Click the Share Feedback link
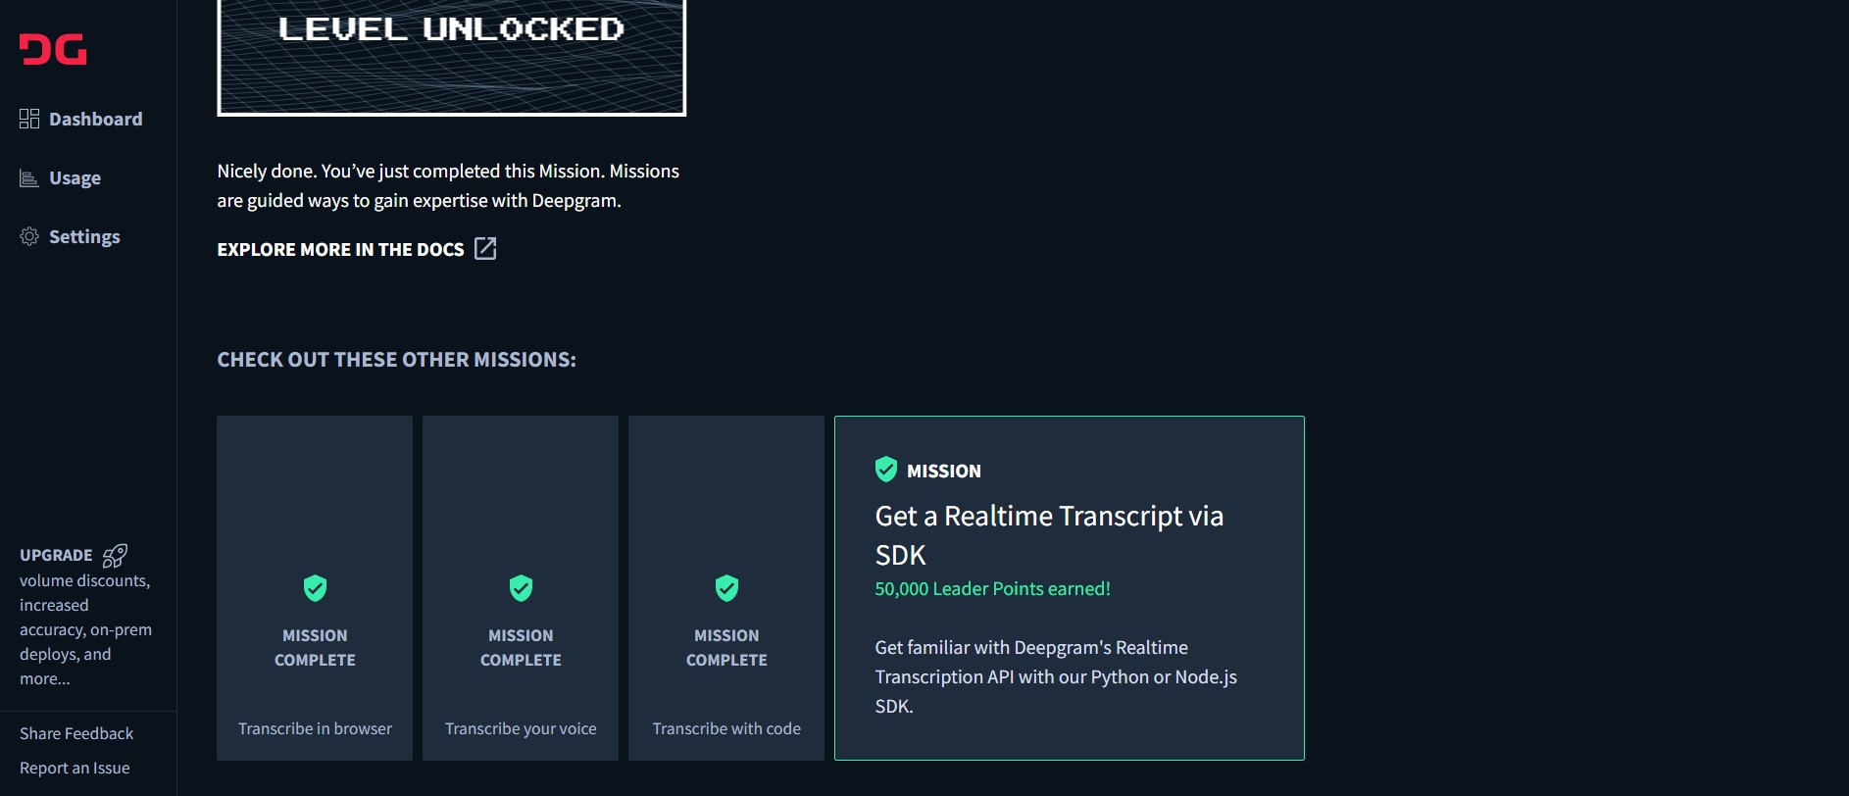 (x=76, y=733)
